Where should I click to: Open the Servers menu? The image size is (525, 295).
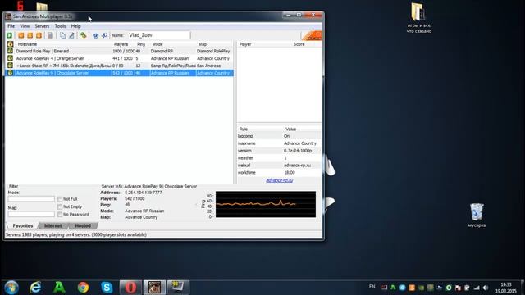(x=42, y=26)
